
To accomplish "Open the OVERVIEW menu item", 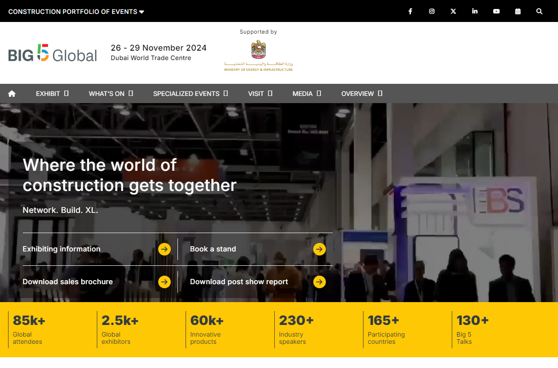I will 358,94.
